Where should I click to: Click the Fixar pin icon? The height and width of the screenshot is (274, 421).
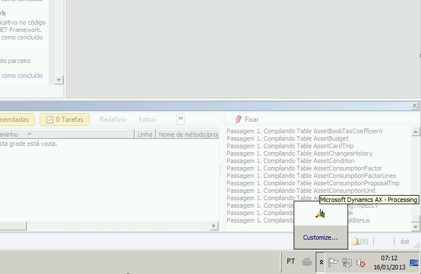click(238, 120)
